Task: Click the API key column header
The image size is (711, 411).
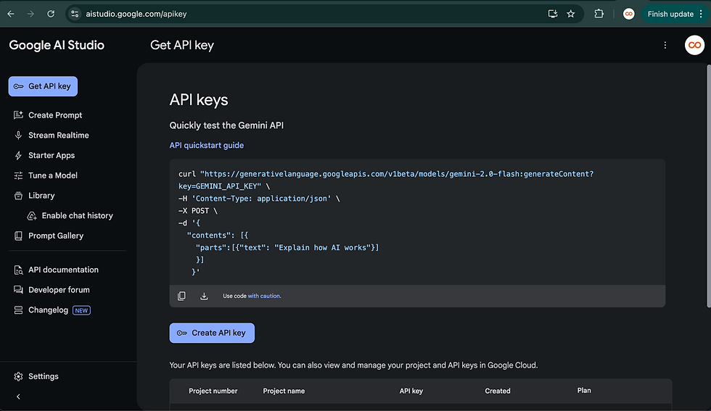Action: [411, 391]
